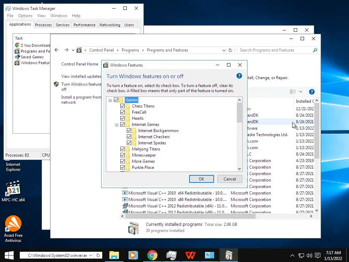Open Task Manager View menu
The image size is (349, 262).
(x=41, y=16)
